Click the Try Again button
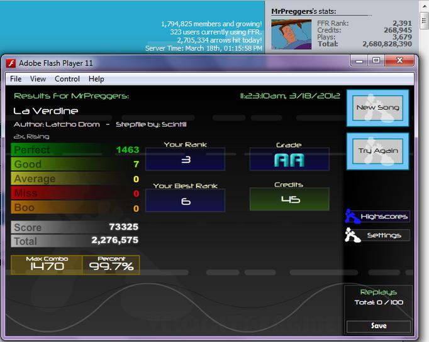 coord(377,151)
